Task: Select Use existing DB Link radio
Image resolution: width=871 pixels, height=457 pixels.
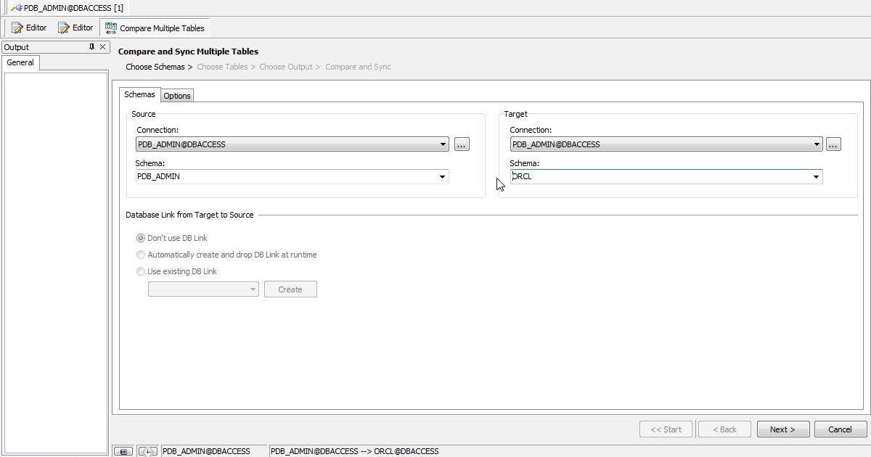Action: (x=141, y=271)
